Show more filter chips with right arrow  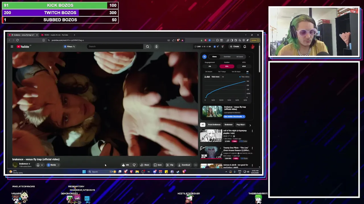point(250,125)
